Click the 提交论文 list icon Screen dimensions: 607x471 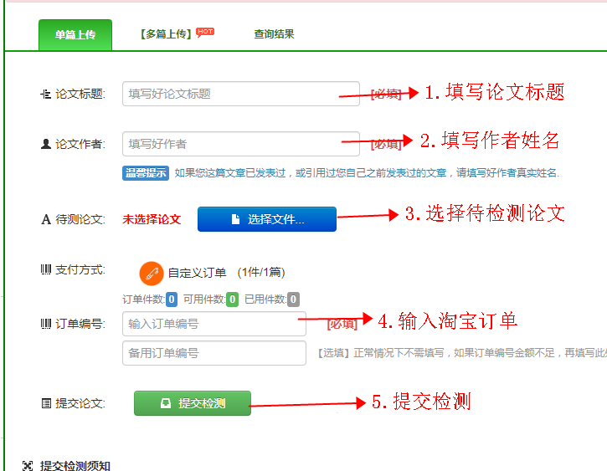[x=46, y=404]
